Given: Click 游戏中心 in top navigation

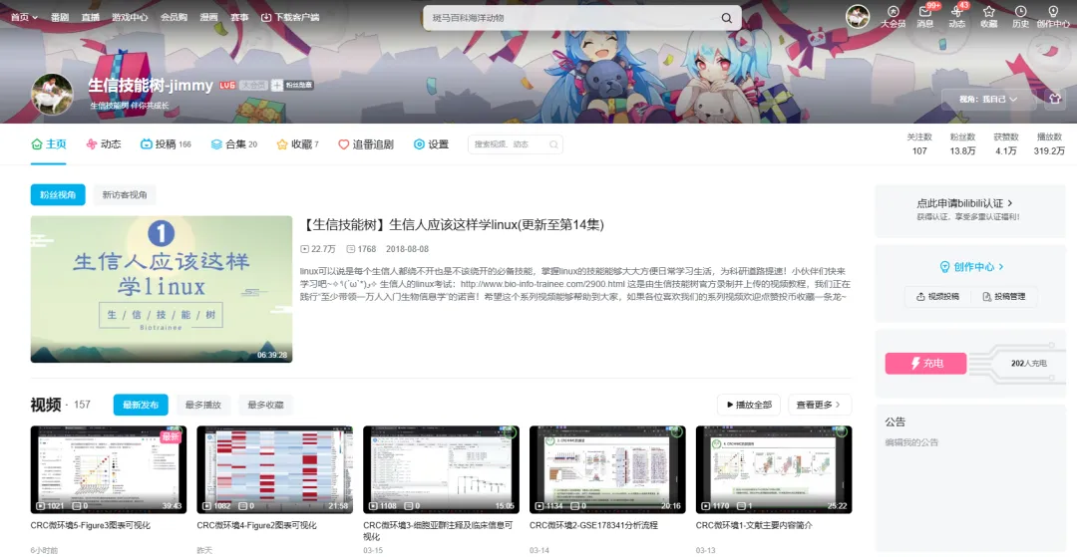Looking at the screenshot, I should point(130,17).
